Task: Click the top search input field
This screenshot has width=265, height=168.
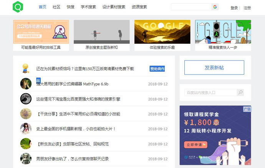Action: pos(191,7)
